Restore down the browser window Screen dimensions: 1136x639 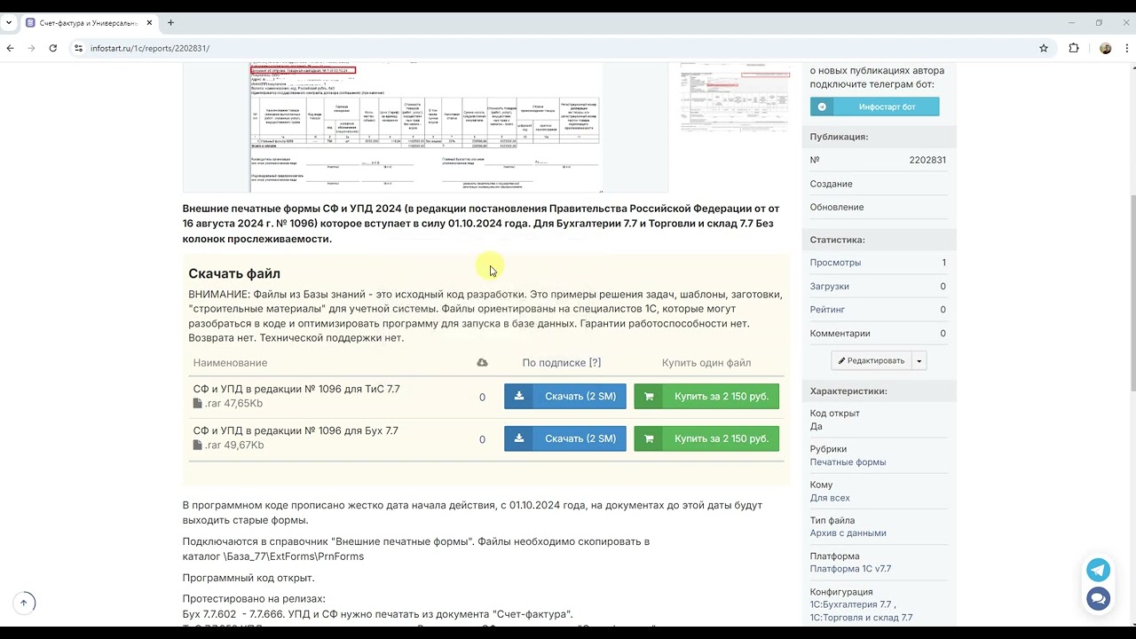[x=1099, y=22]
